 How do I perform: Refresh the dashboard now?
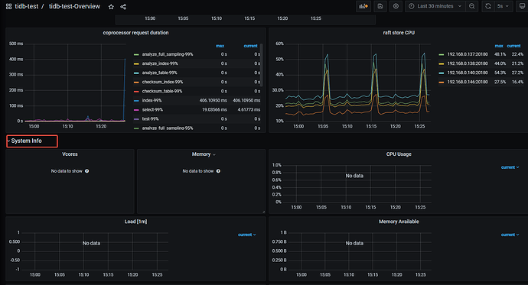[488, 6]
